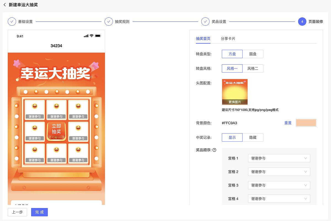This screenshot has height=221, width=331.
Task: Click the signal bars icon in preview
Action: (x=86, y=36)
